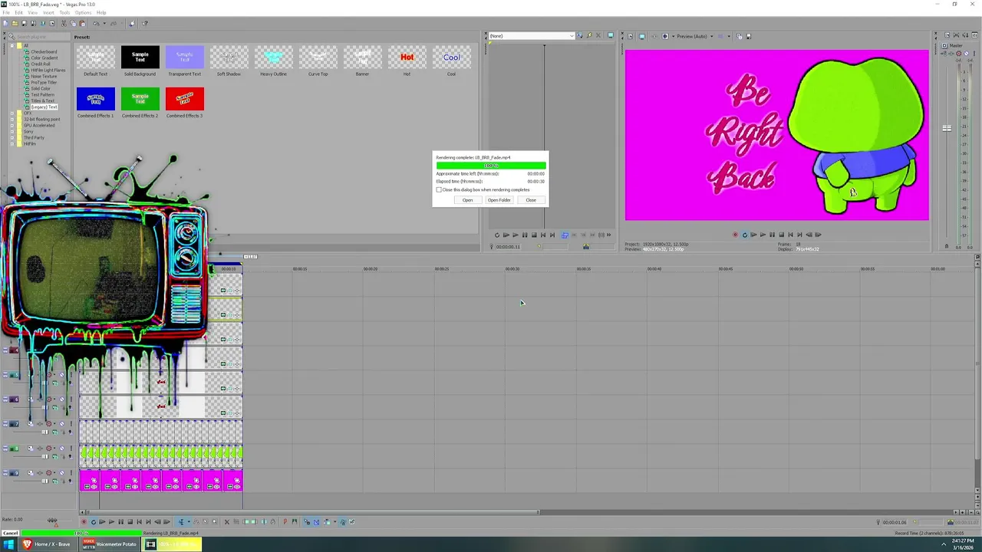Click the Save project floppy icon
This screenshot has width=982, height=552.
24,23
